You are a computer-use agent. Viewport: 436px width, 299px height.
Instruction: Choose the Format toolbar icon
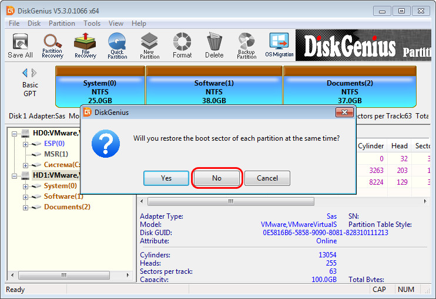[x=182, y=46]
